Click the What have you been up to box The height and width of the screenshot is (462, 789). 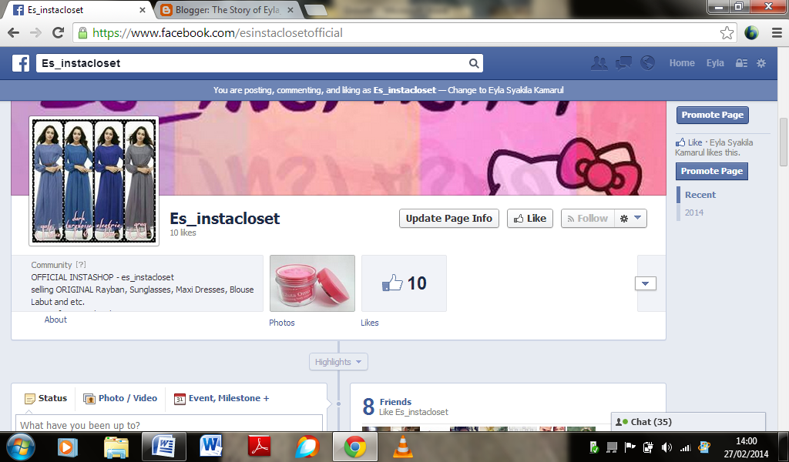169,425
